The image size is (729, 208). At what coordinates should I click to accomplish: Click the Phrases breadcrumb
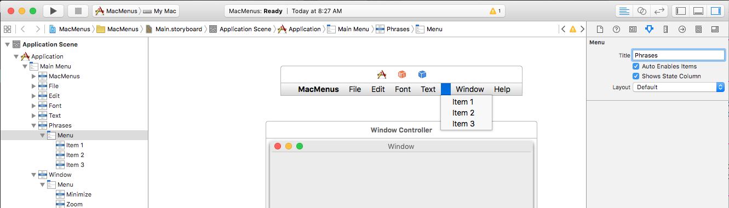tap(393, 29)
